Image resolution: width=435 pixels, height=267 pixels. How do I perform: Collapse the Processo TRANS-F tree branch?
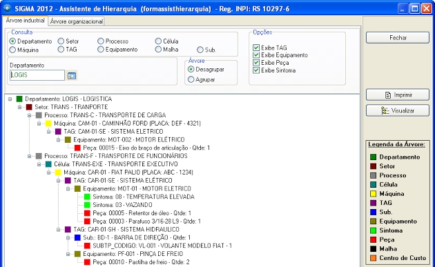(30, 156)
